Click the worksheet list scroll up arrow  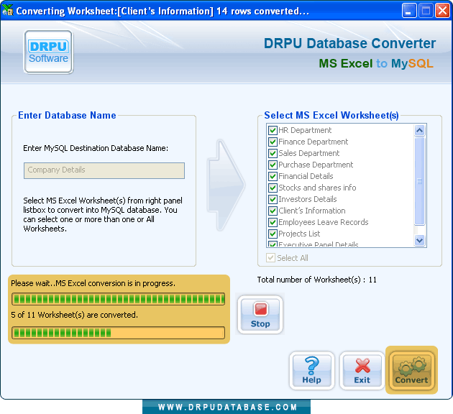coord(419,131)
